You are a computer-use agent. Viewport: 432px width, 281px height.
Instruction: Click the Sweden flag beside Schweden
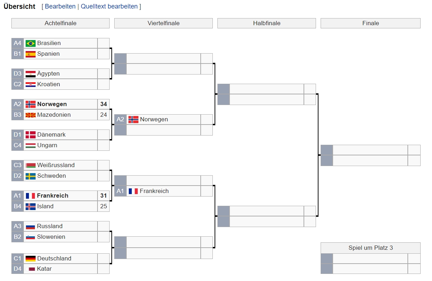(31, 176)
